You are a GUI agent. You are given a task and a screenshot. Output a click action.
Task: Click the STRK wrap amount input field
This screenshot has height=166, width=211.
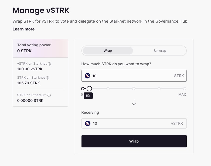(x=132, y=76)
